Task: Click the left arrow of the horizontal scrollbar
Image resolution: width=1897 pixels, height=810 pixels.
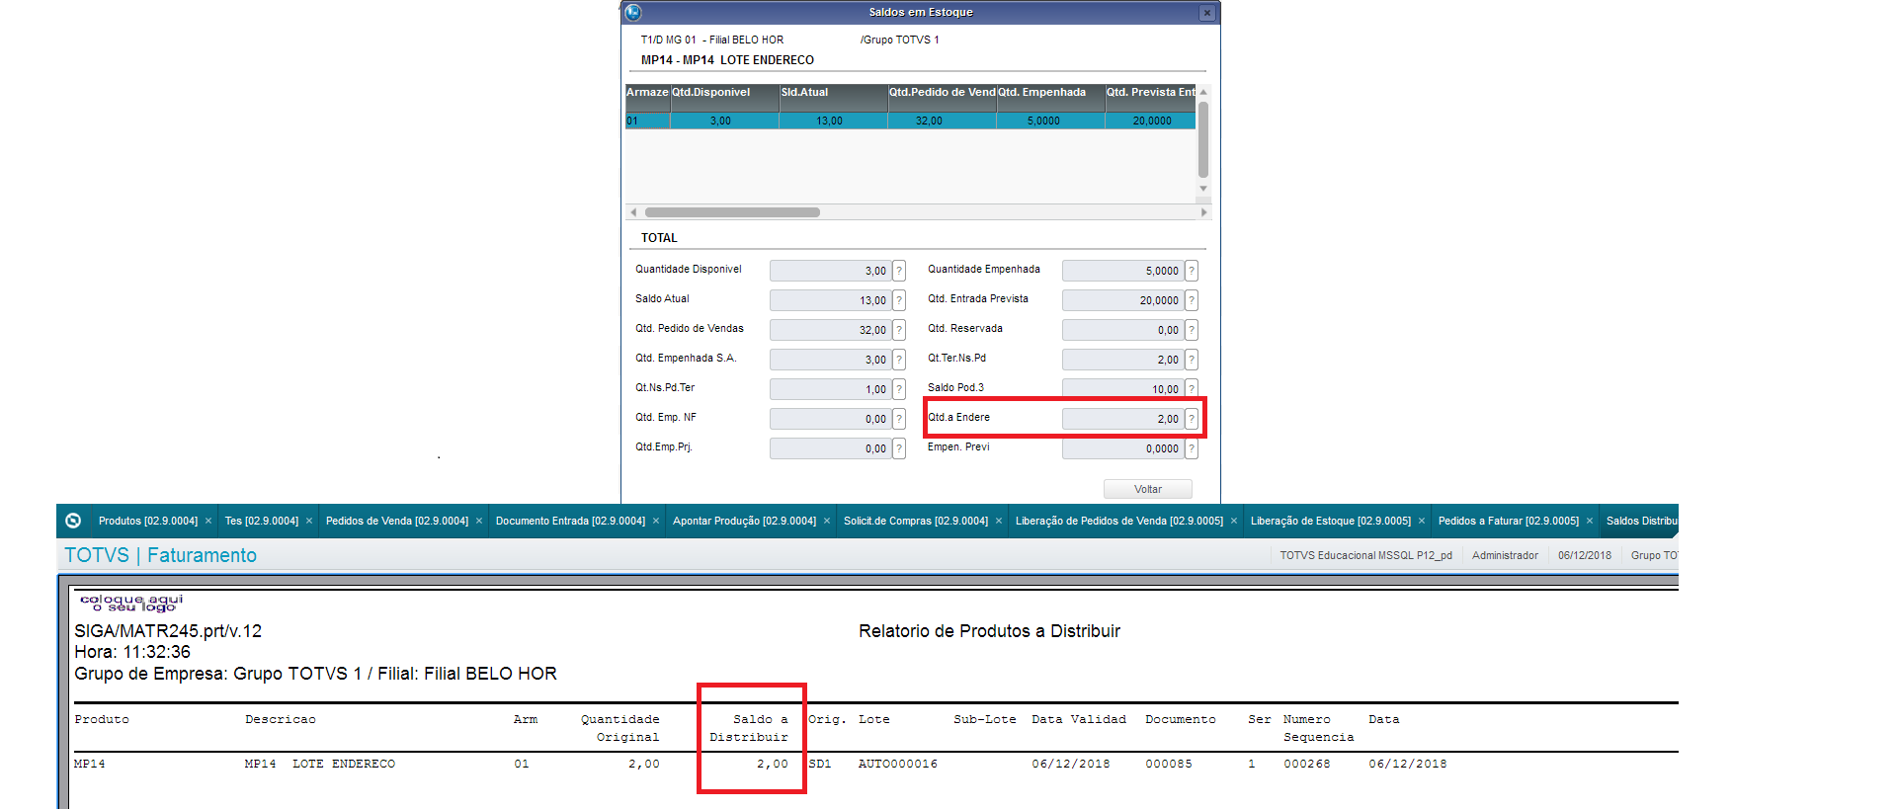Action: [x=633, y=212]
